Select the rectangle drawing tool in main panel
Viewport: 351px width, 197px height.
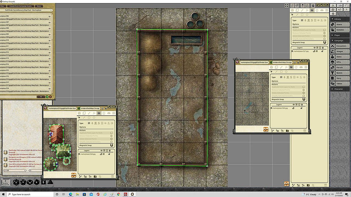[302, 15]
